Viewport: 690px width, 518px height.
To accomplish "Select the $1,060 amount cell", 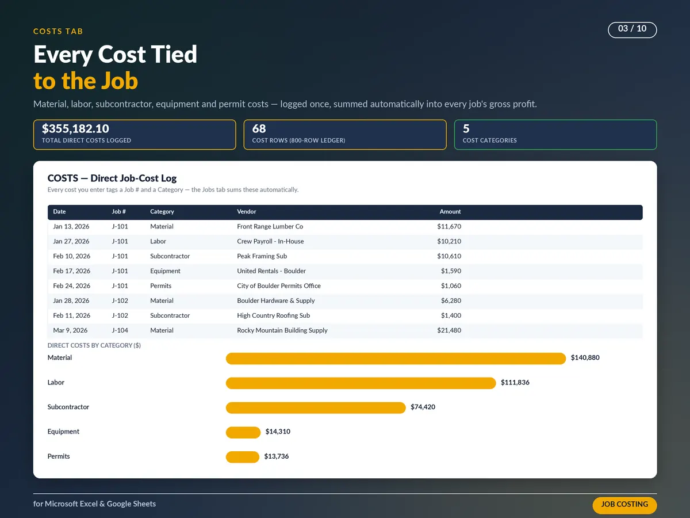I will 451,286.
